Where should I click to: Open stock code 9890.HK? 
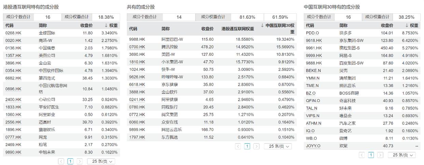pyautogui.click(x=13, y=152)
